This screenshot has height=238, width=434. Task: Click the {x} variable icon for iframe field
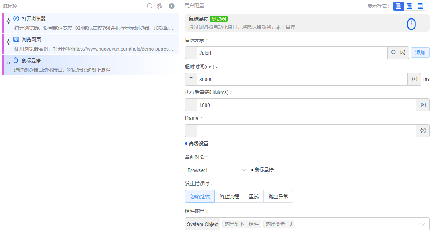point(423,131)
